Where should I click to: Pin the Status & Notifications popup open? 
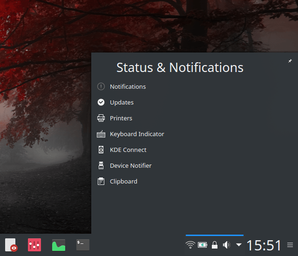click(290, 61)
